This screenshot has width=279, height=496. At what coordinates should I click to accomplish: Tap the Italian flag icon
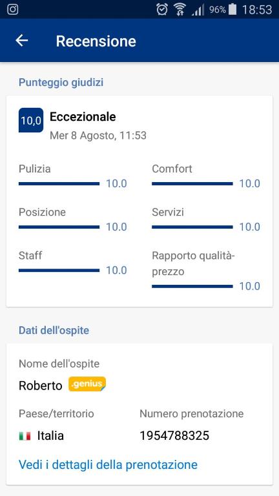[25, 436]
